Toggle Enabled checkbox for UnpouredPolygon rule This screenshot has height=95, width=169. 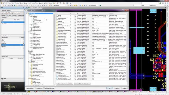click(x=75, y=18)
